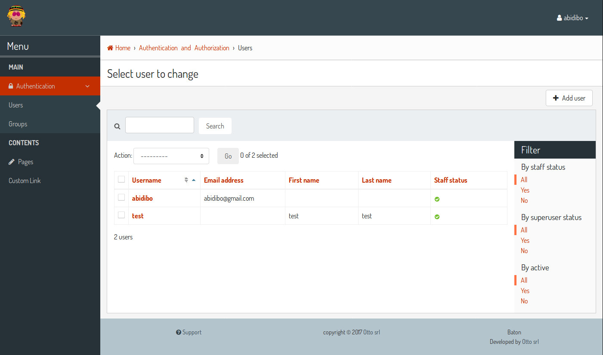The height and width of the screenshot is (355, 603).
Task: Filter superuser status by No
Action: [524, 251]
